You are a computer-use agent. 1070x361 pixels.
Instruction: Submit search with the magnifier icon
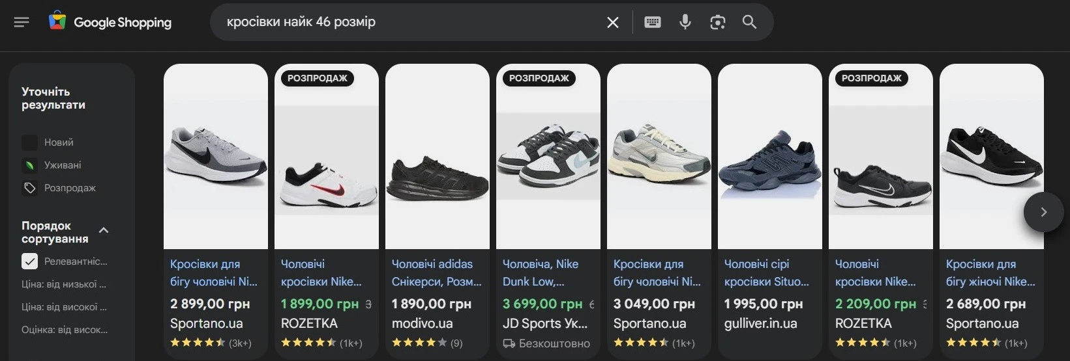click(x=750, y=22)
